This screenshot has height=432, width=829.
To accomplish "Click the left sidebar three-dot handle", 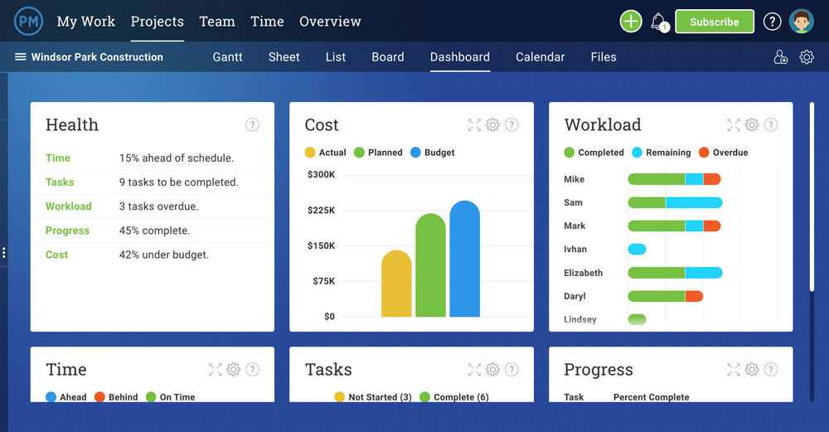I will [x=3, y=253].
